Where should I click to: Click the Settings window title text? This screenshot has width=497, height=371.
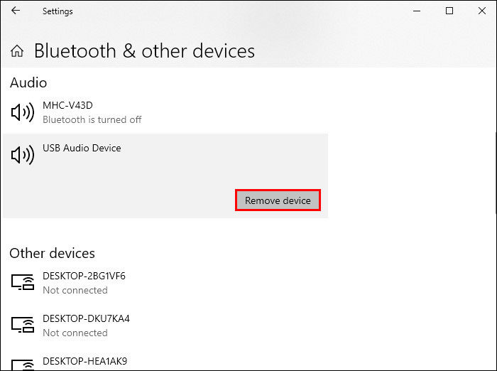58,11
